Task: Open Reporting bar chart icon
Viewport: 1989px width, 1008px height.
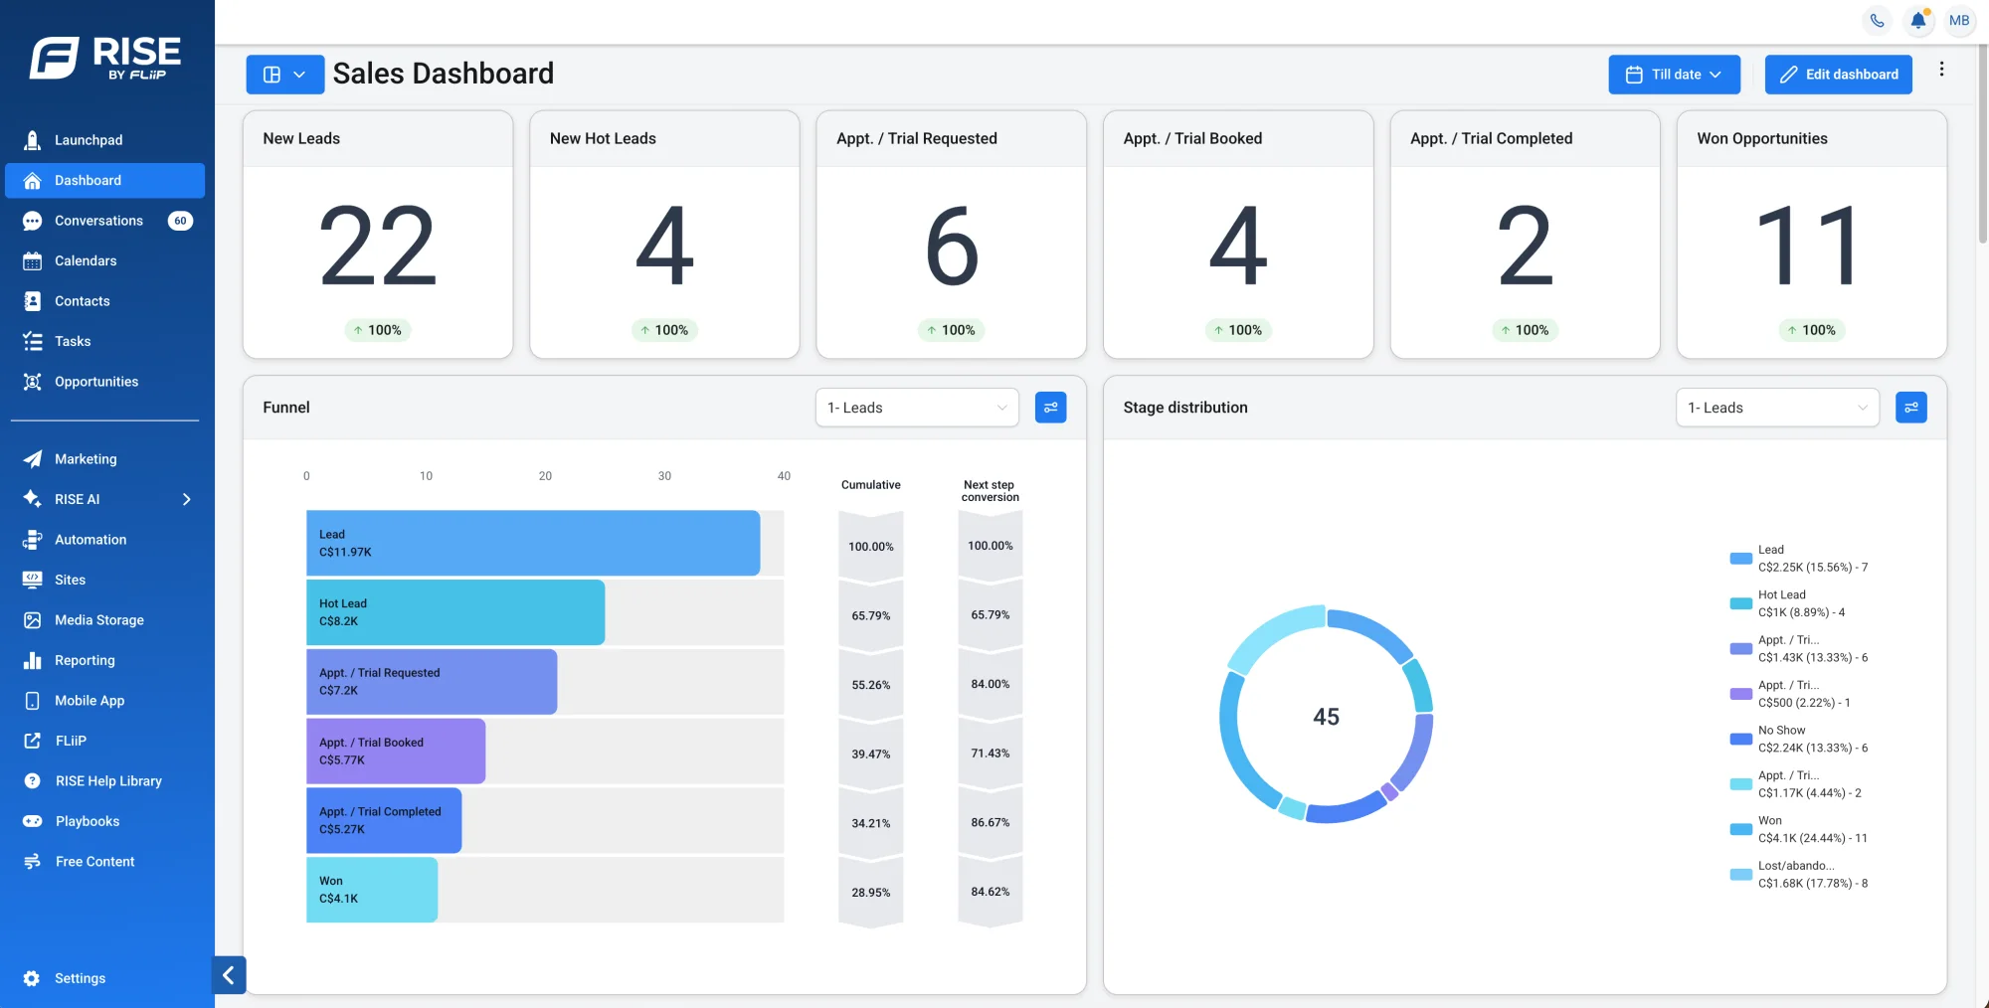Action: 33,660
